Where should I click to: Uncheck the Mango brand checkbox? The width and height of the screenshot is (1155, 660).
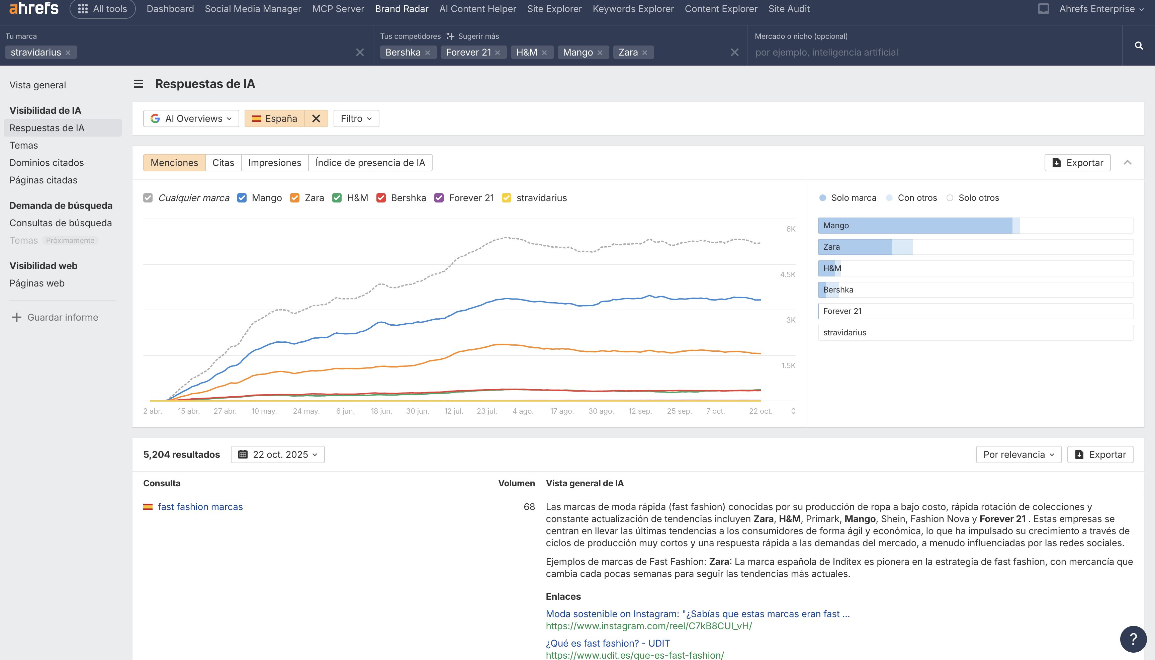[242, 198]
